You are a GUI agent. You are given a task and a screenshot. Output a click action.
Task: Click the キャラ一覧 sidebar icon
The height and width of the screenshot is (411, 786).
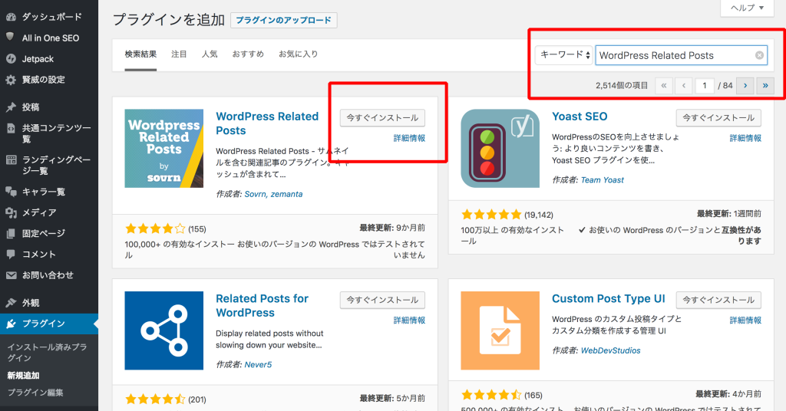11,192
